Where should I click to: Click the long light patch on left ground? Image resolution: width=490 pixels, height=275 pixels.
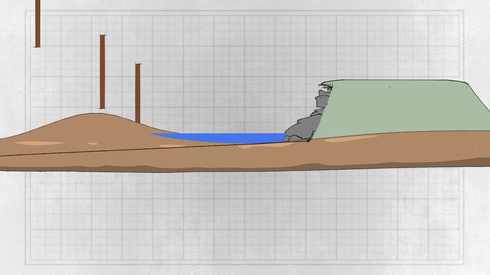(x=40, y=143)
